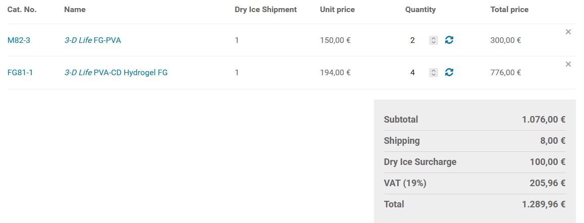Refresh quantity for PVA-CD Hydrogel FG
584x223 pixels.
pyautogui.click(x=449, y=72)
